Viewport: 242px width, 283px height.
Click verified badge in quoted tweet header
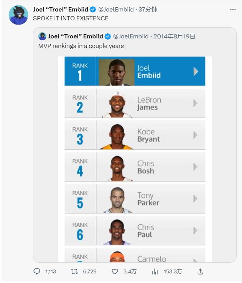tap(108, 36)
